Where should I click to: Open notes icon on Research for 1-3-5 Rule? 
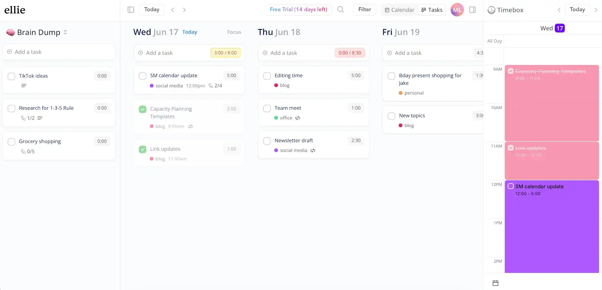(x=40, y=118)
